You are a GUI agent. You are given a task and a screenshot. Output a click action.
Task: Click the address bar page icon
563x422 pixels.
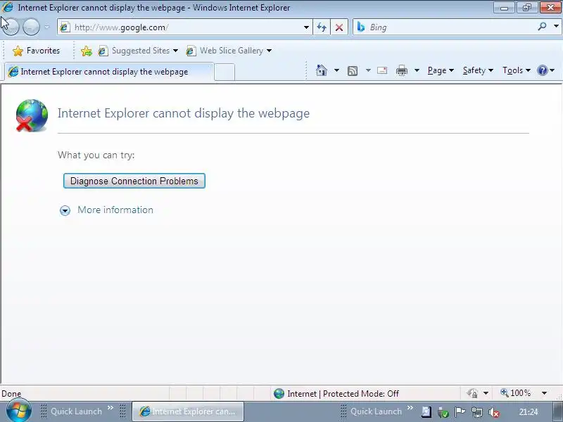pyautogui.click(x=65, y=27)
